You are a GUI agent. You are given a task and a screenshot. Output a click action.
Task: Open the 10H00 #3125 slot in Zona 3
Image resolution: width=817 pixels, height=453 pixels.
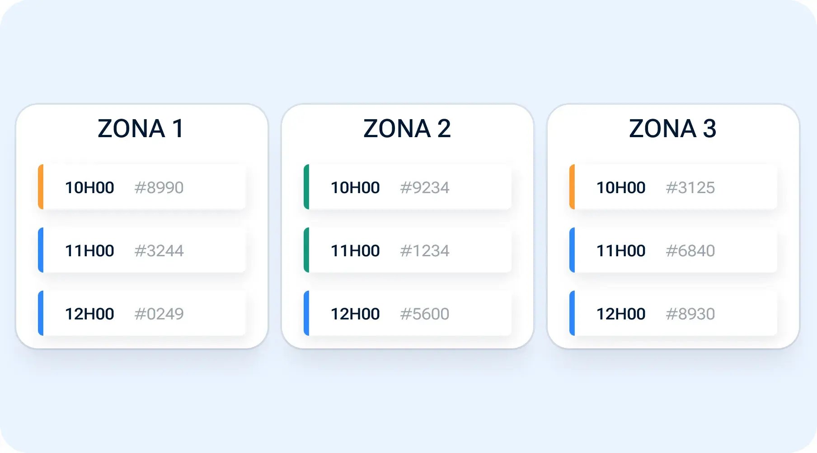point(673,187)
